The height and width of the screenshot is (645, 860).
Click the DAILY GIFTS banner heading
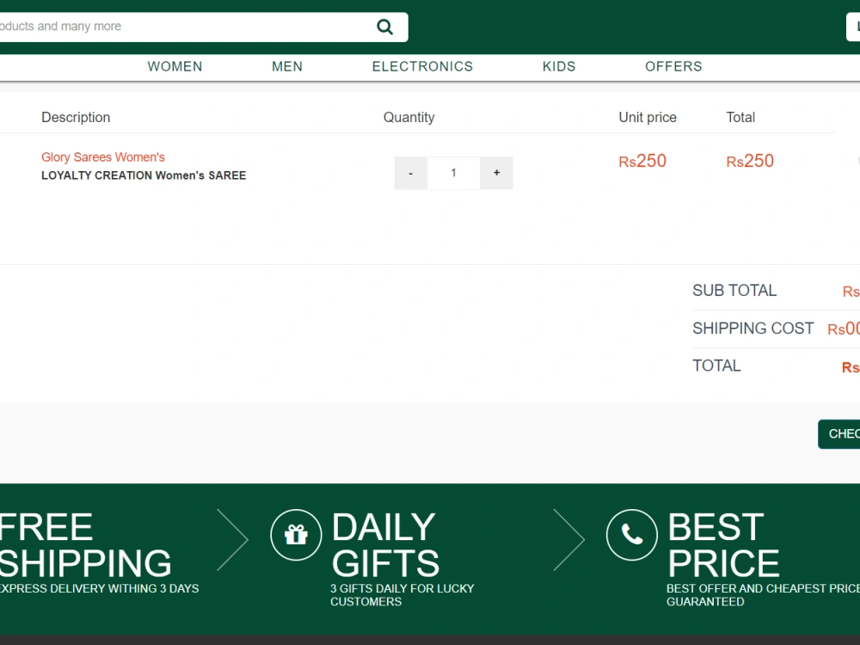pyautogui.click(x=385, y=545)
